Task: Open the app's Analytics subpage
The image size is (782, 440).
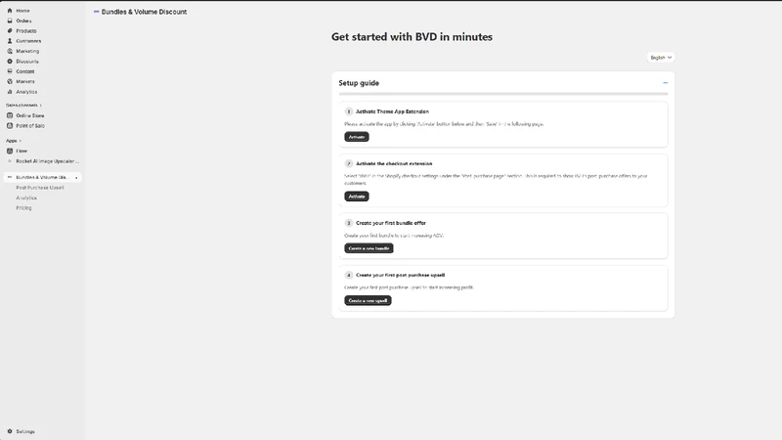Action: point(26,198)
